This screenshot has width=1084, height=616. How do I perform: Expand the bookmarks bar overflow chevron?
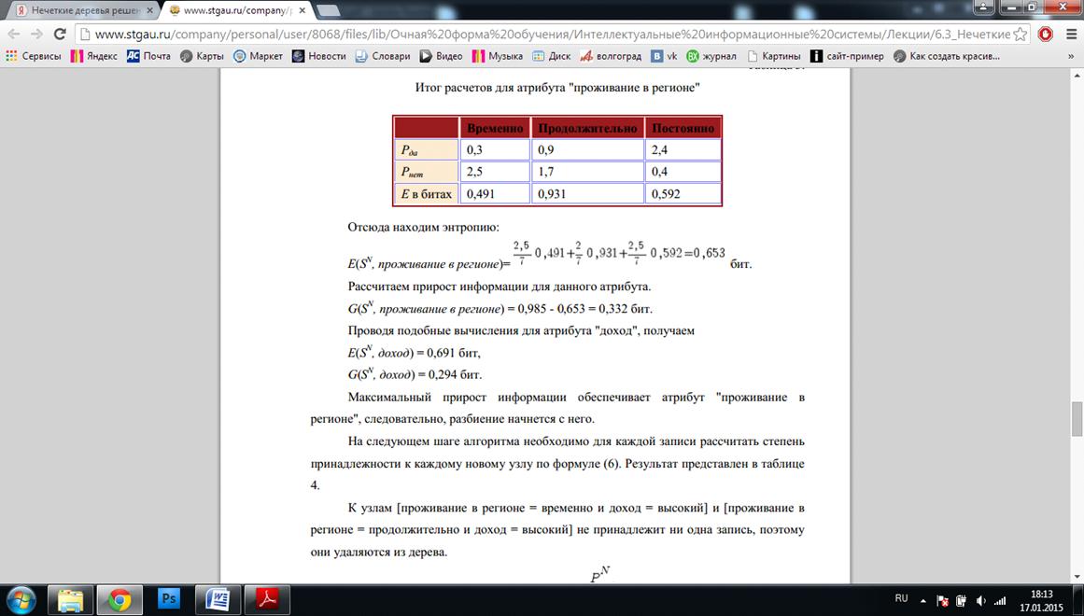point(1071,56)
